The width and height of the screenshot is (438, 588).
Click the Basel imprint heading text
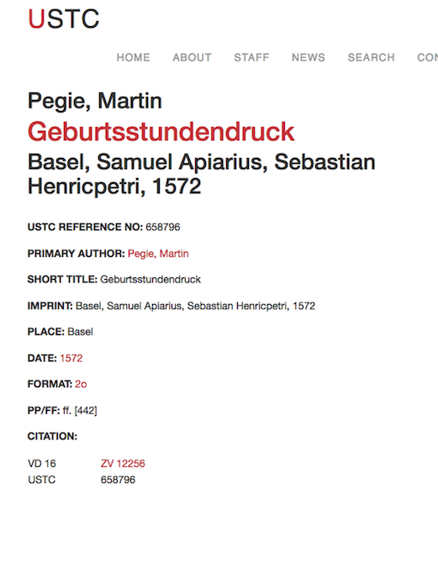click(202, 174)
